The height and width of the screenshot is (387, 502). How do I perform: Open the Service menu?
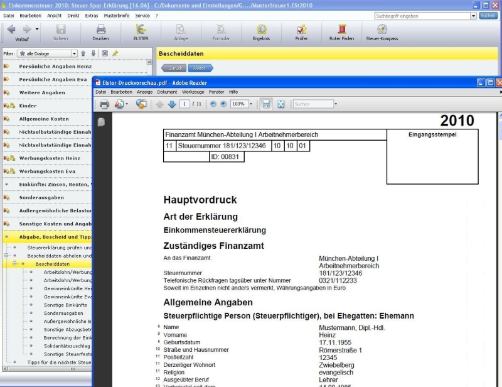click(x=142, y=15)
